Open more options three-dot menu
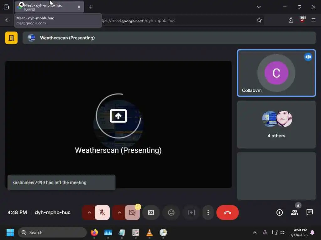This screenshot has width=321, height=240. 208,212
